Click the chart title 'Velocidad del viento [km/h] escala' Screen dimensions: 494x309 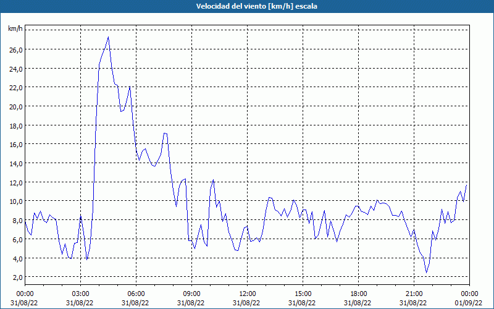256,6
